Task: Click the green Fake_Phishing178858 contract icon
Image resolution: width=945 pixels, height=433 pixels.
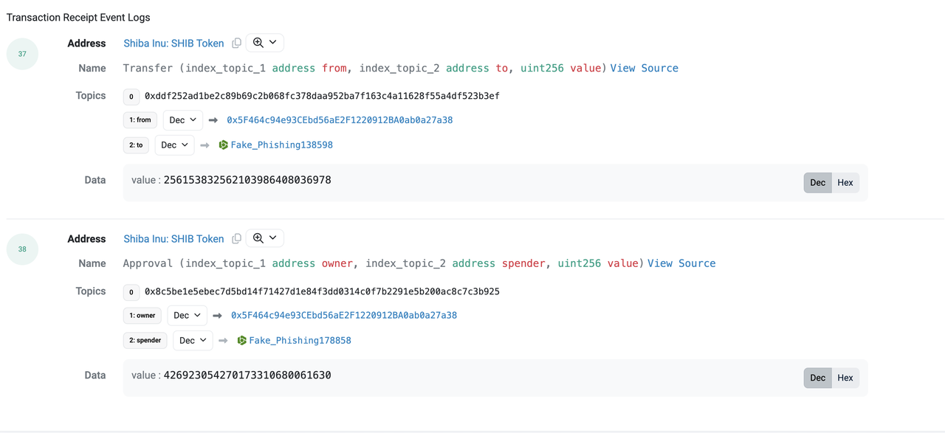Action: [242, 341]
